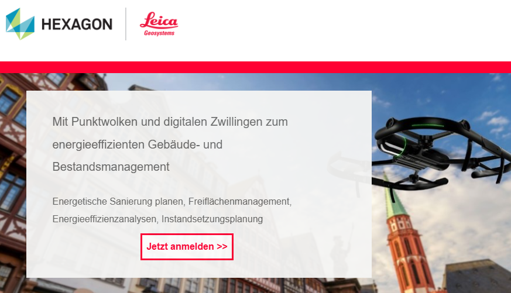
Task: Open the Leica script logo
Action: (x=159, y=20)
